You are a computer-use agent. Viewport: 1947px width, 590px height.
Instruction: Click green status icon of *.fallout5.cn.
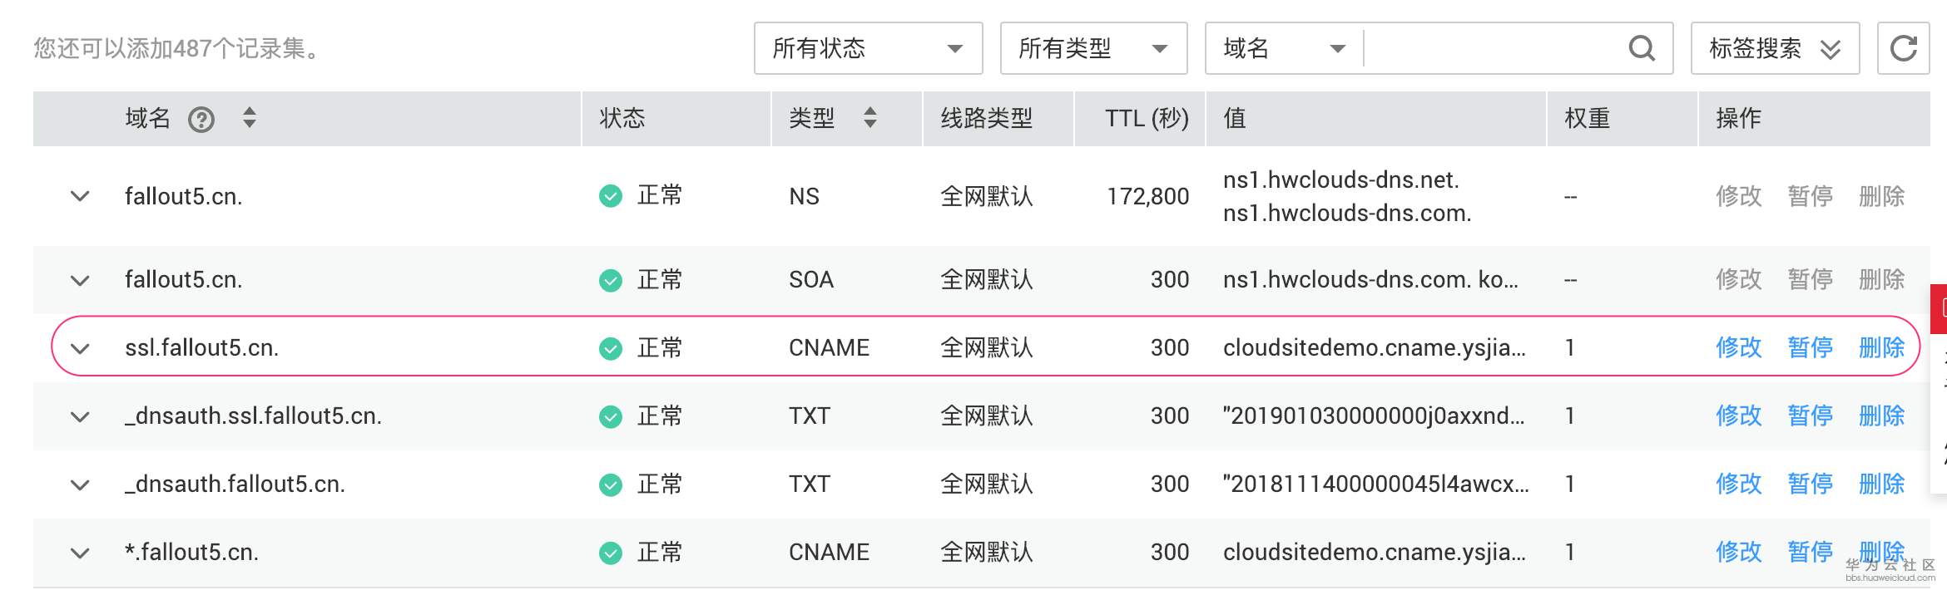pyautogui.click(x=611, y=553)
